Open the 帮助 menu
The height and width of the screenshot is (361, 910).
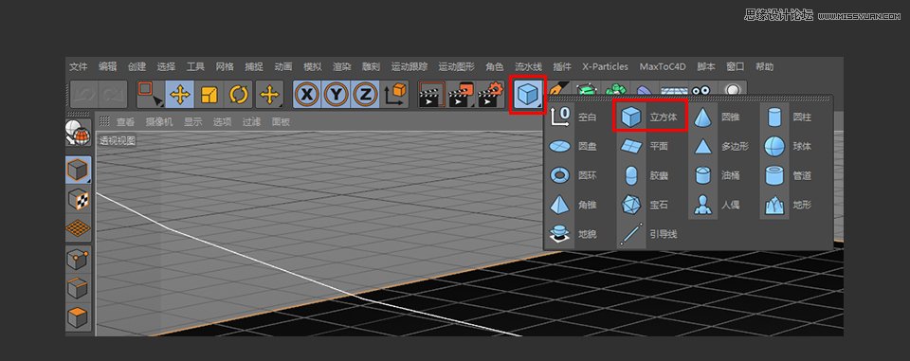pyautogui.click(x=765, y=66)
